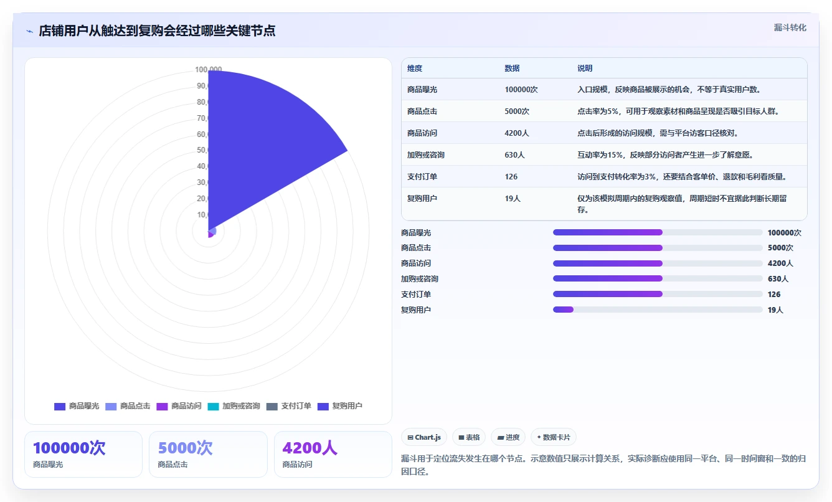Select the 加购或咨询 table row label
Viewport: 832px width, 502px height.
click(426, 155)
